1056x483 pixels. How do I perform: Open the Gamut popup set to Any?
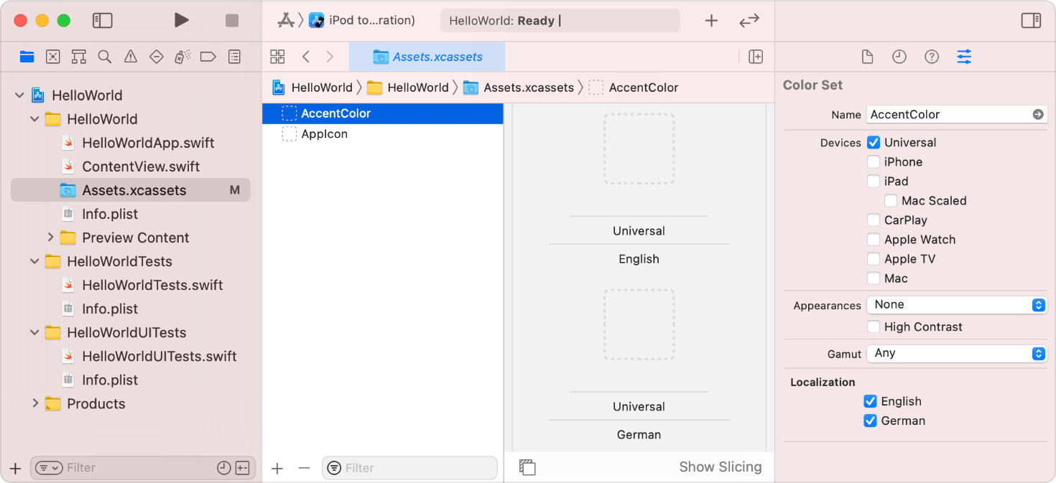pyautogui.click(x=956, y=353)
